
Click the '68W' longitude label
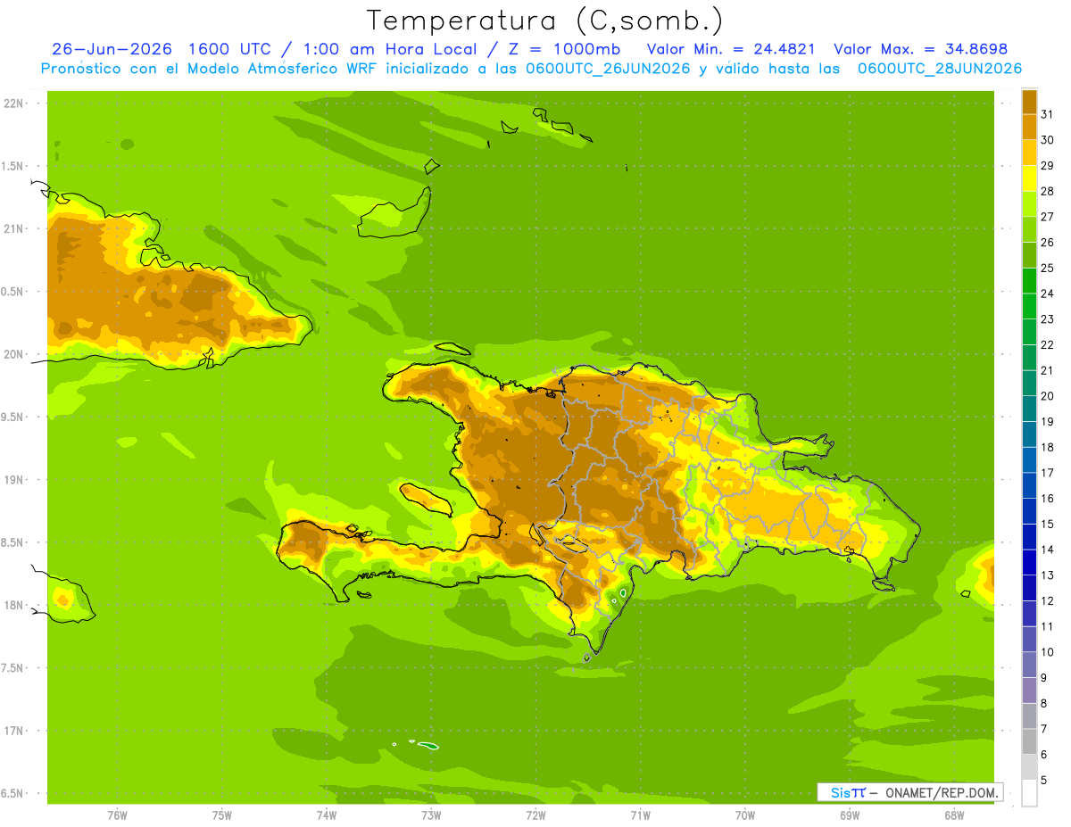click(954, 815)
